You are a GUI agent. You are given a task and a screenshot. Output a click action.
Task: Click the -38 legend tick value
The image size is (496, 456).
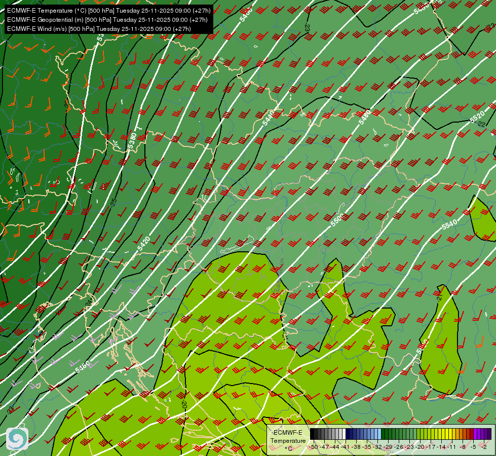click(356, 447)
